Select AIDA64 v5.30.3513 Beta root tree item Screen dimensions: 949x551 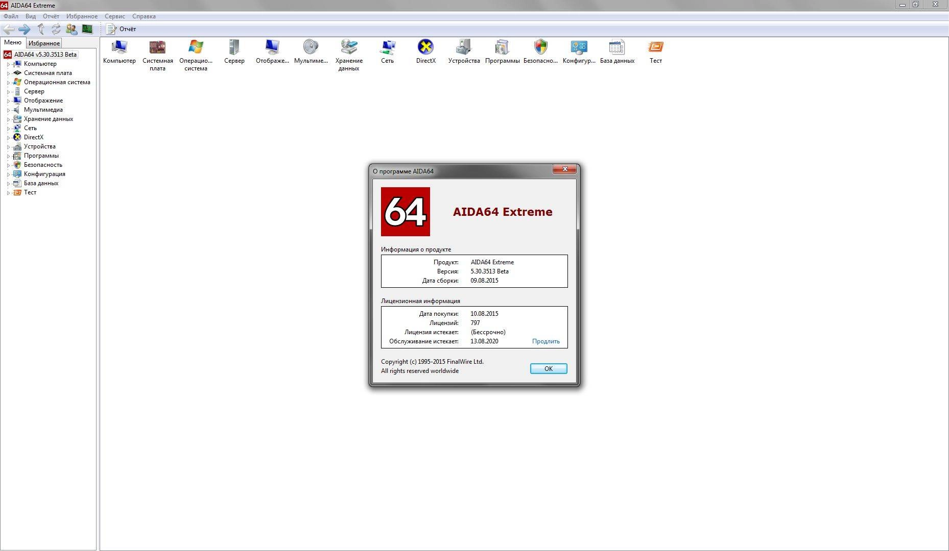pos(45,55)
